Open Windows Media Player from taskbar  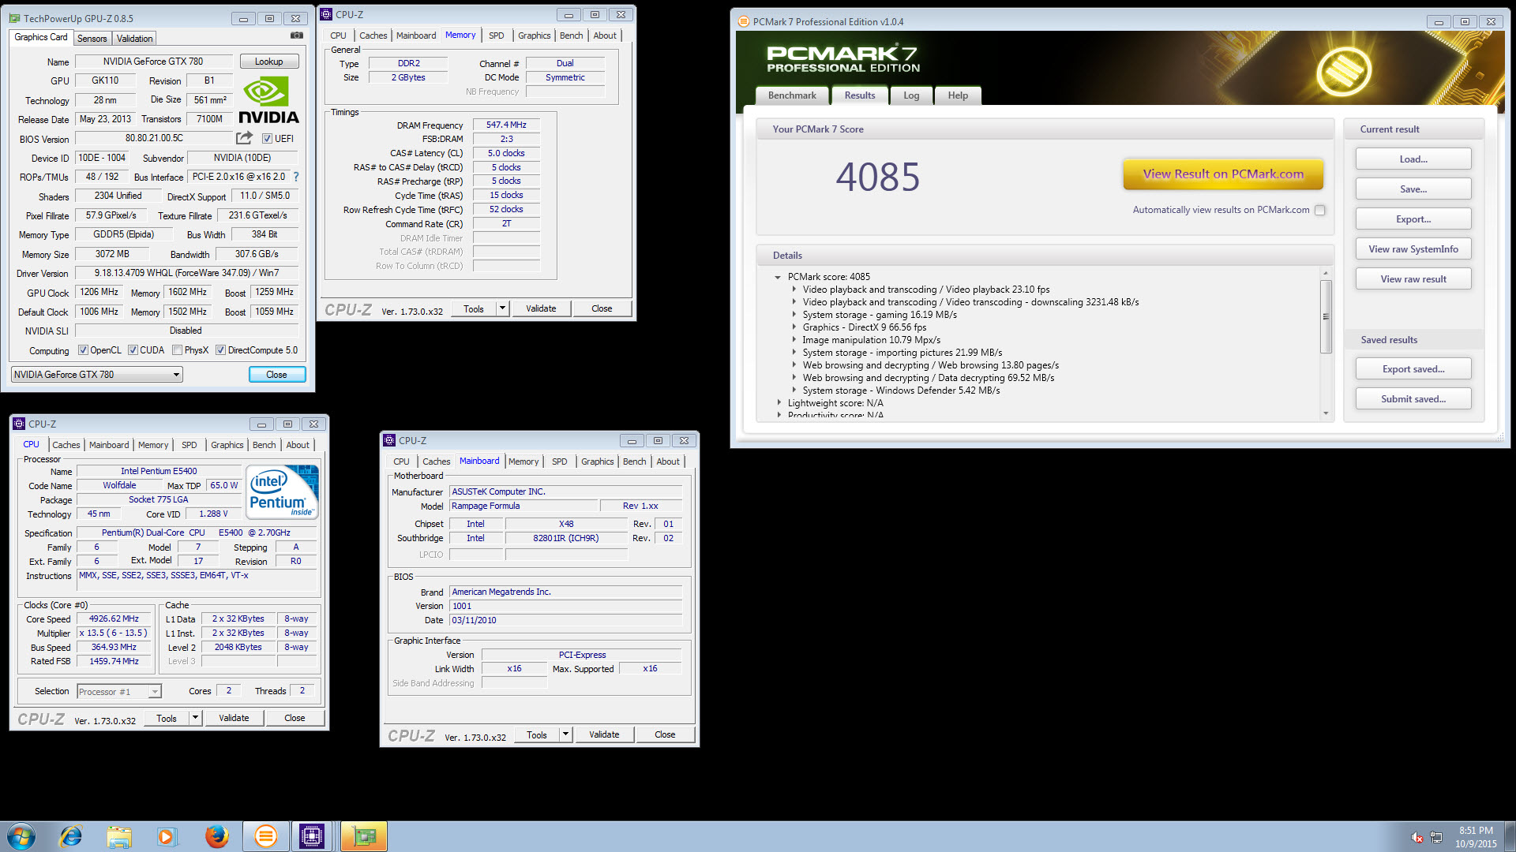click(x=167, y=836)
